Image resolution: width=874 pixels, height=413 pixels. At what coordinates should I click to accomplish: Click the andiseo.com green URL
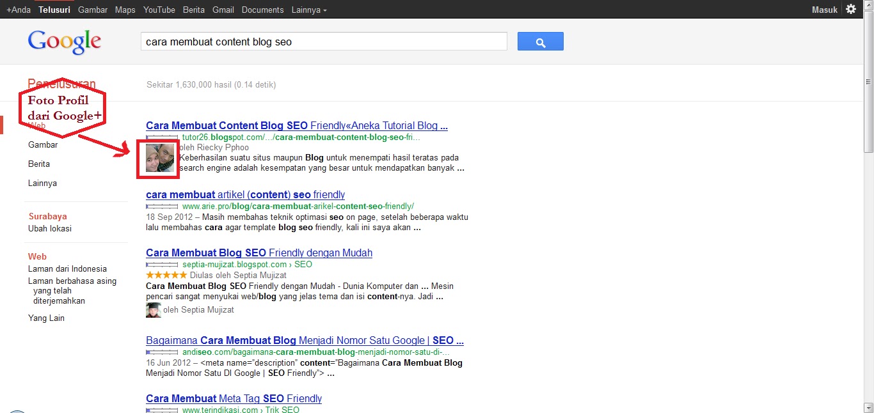pyautogui.click(x=316, y=352)
